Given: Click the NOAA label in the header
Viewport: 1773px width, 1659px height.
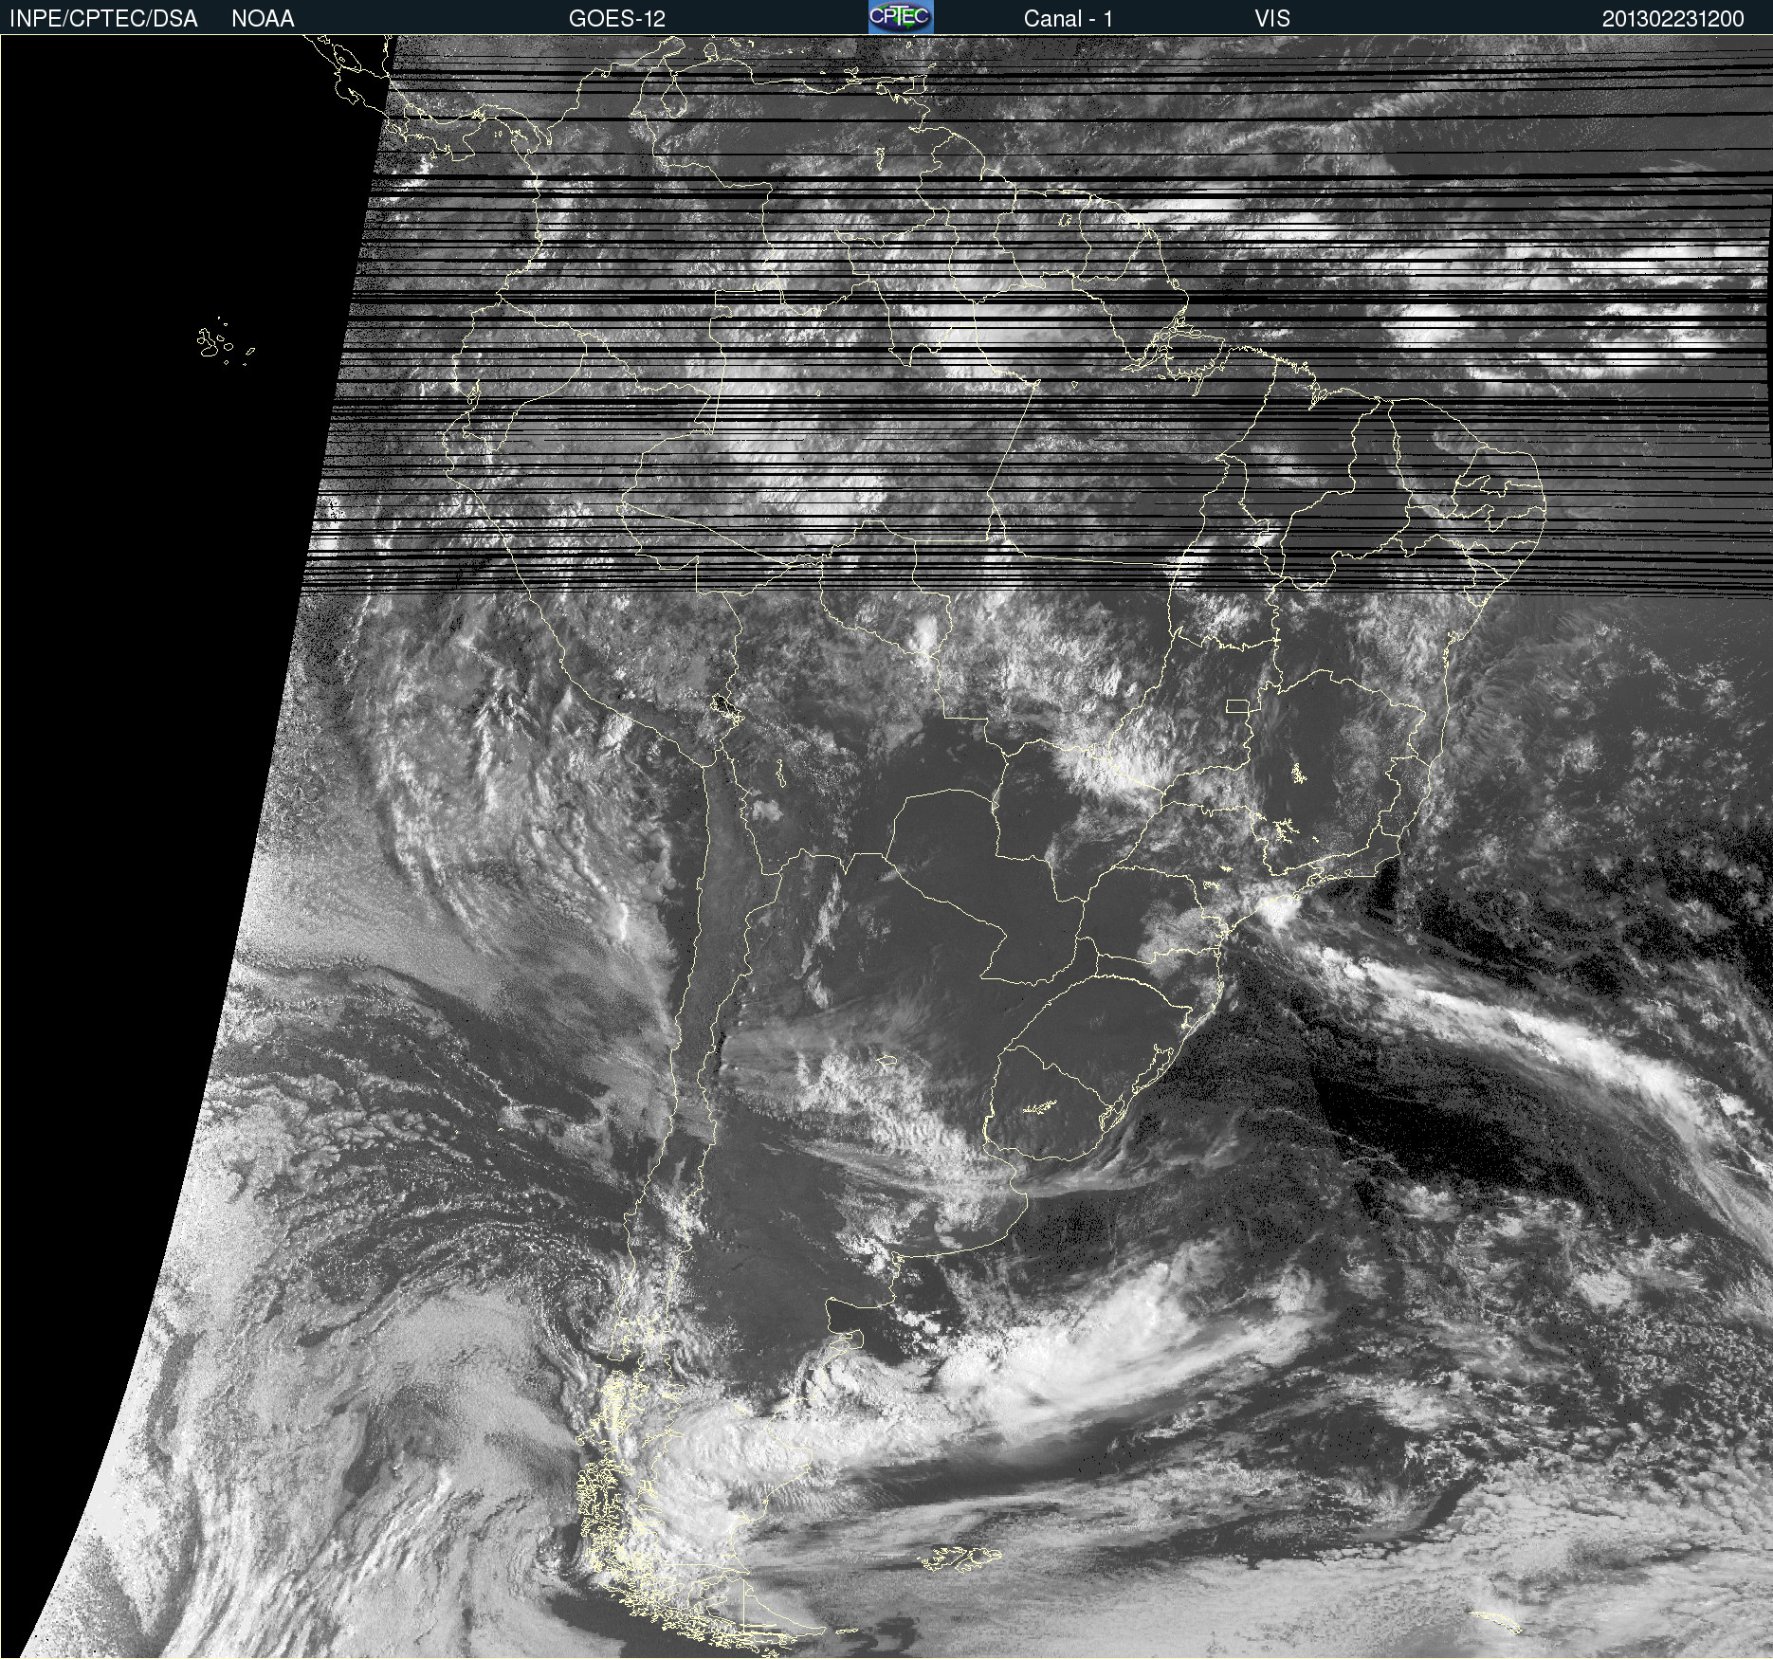Looking at the screenshot, I should (x=263, y=19).
